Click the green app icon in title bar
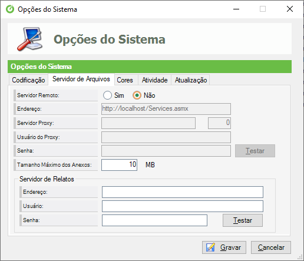 point(10,9)
